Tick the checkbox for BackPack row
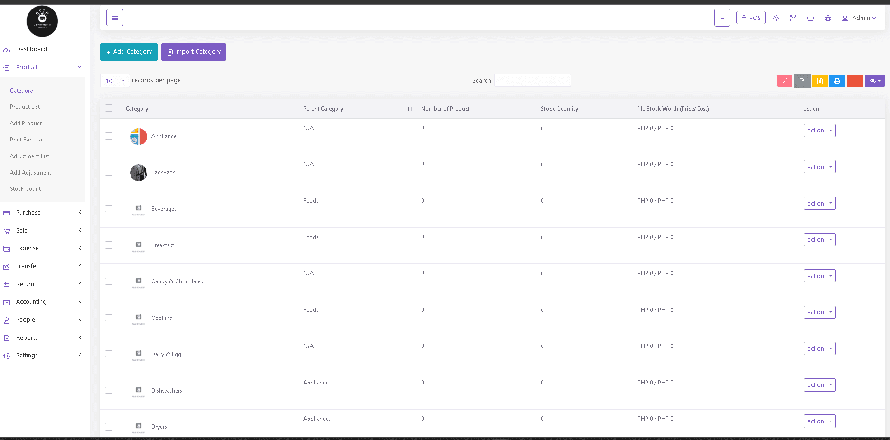Image resolution: width=890 pixels, height=440 pixels. 109,172
